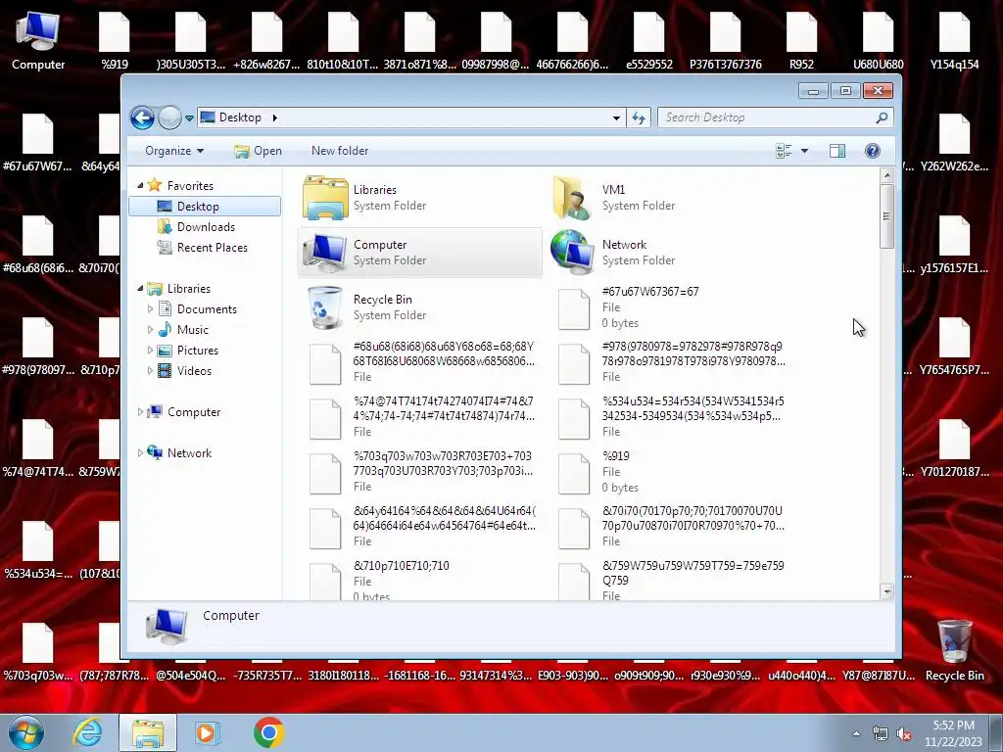1003x752 pixels.
Task: Click the Refresh button beside the address bar
Action: [639, 117]
